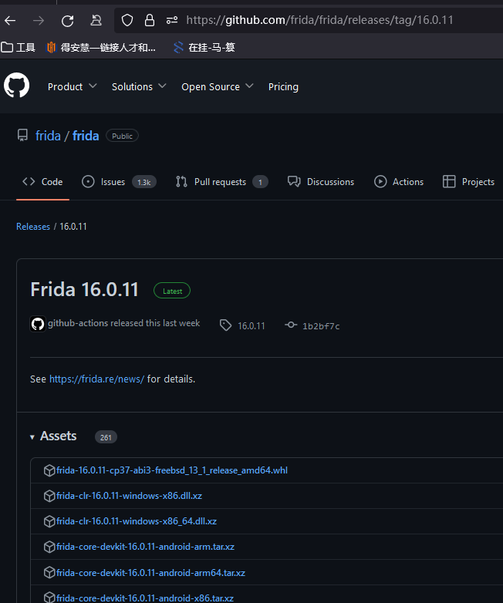Click the 1.3k issues counter

tap(144, 182)
